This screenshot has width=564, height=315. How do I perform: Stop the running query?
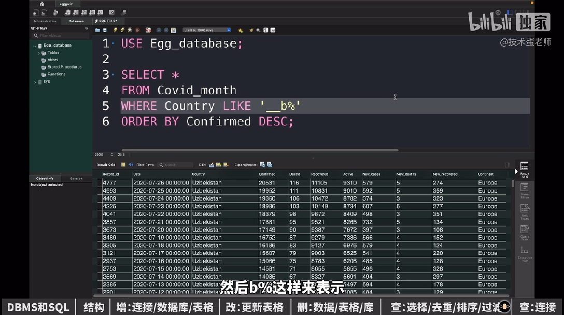(x=136, y=30)
